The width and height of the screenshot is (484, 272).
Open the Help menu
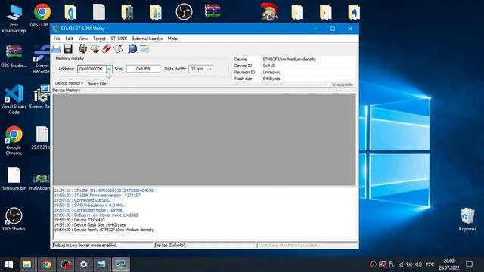tap(172, 39)
